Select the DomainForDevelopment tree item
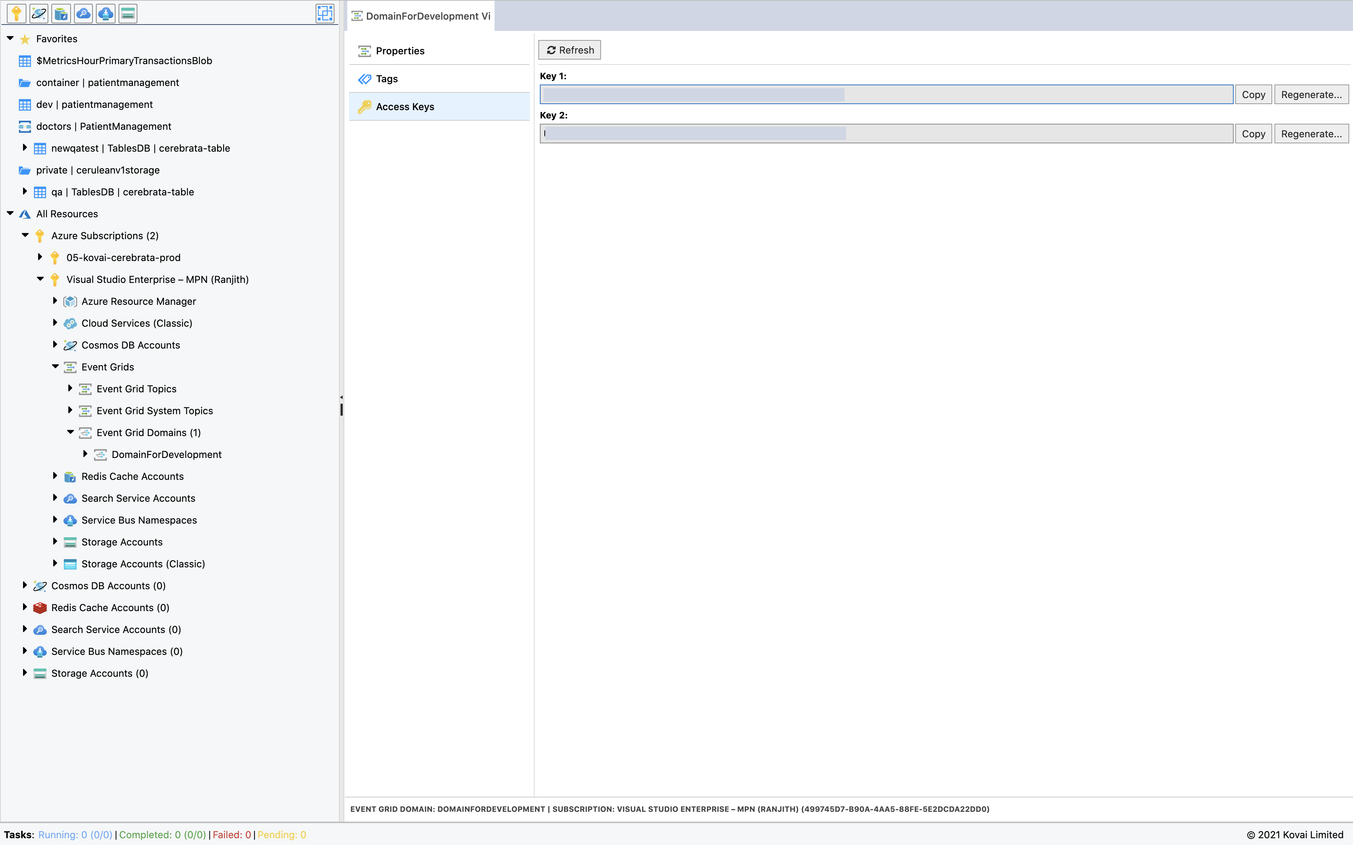This screenshot has height=845, width=1353. [166, 454]
